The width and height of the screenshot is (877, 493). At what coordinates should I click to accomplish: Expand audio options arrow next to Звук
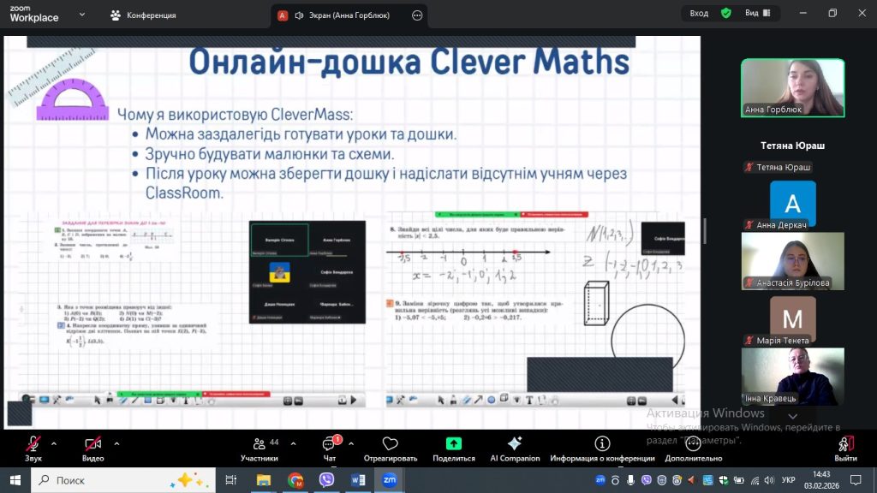pyautogui.click(x=54, y=443)
